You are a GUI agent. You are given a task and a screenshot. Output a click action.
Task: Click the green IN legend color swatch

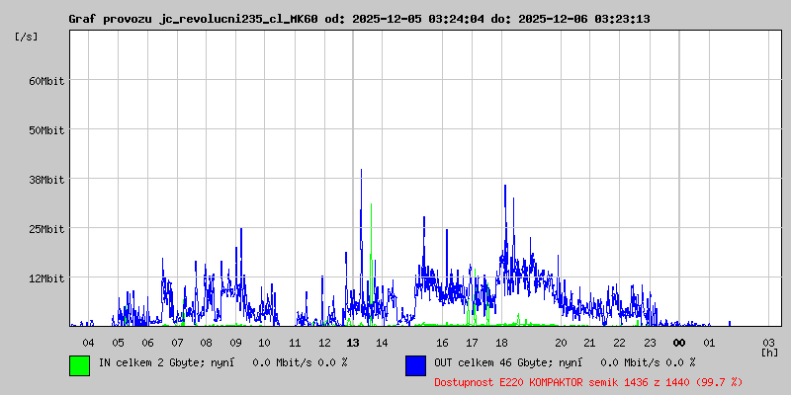pyautogui.click(x=79, y=364)
